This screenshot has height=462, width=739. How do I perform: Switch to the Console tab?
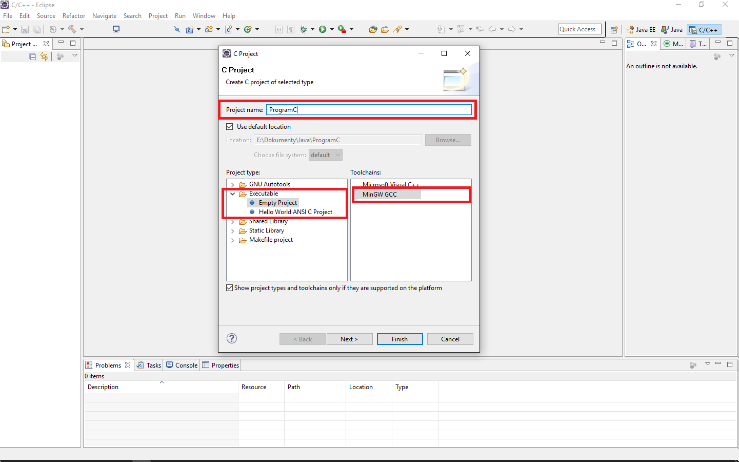(x=182, y=365)
